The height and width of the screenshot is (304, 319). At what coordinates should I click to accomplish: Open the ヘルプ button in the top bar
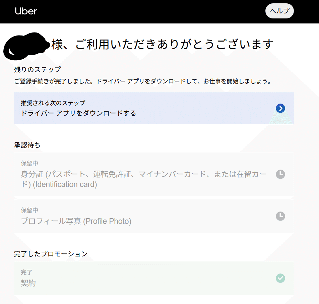tap(279, 11)
